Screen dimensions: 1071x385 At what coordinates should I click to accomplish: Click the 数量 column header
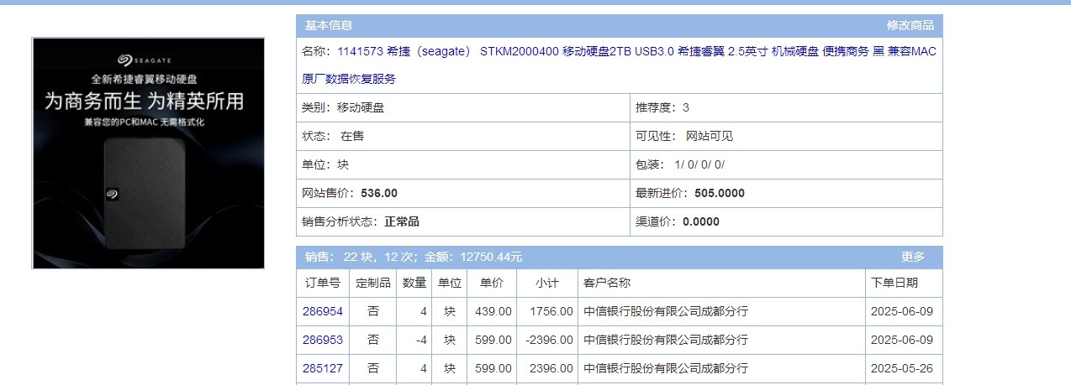point(414,283)
